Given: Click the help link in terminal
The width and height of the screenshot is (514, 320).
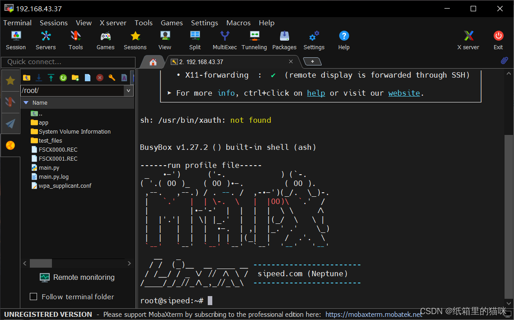Looking at the screenshot, I should coord(316,93).
